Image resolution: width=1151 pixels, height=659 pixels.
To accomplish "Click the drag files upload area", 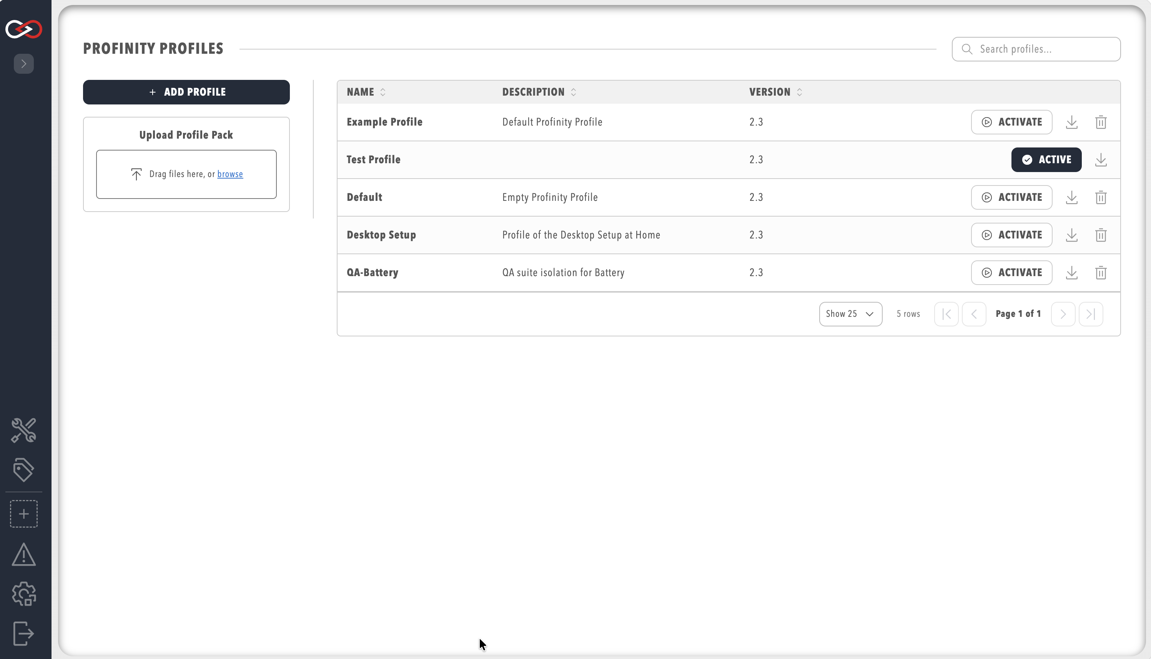I will [x=186, y=174].
